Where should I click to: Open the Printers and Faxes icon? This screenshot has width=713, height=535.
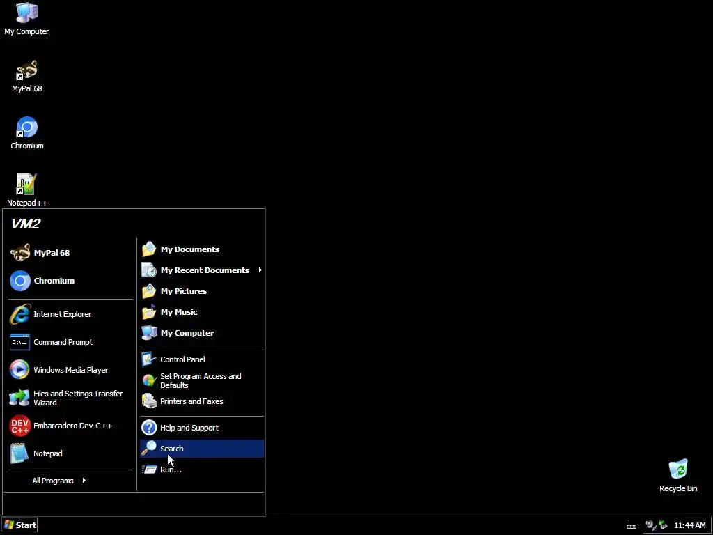pos(149,401)
